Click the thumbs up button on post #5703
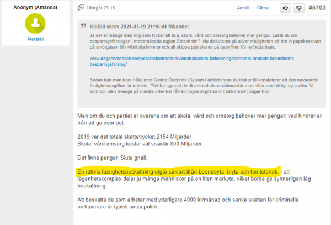This screenshot has height=225, width=331. [x=285, y=8]
